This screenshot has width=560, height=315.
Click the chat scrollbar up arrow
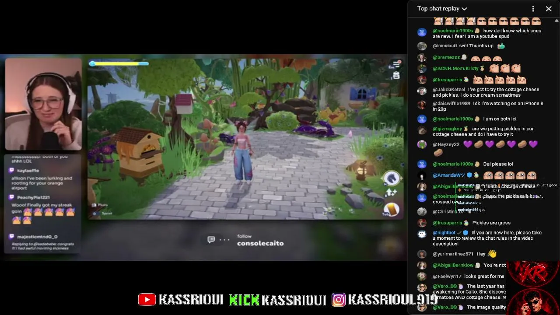[557, 20]
